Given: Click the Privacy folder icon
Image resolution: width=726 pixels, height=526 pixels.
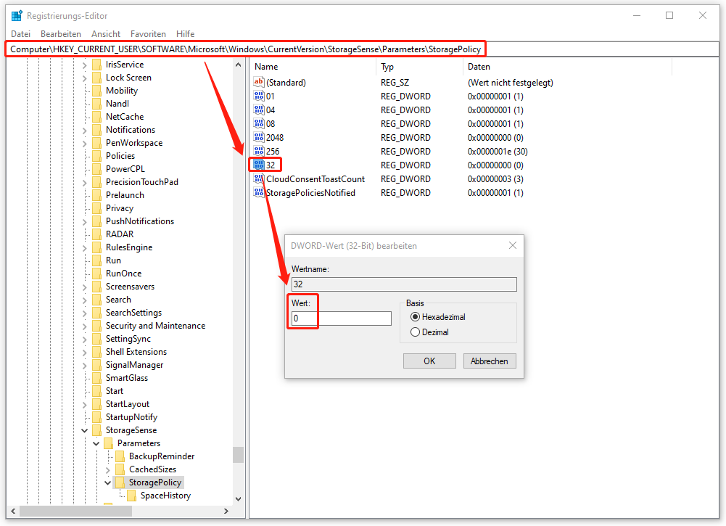Looking at the screenshot, I should click(x=96, y=208).
